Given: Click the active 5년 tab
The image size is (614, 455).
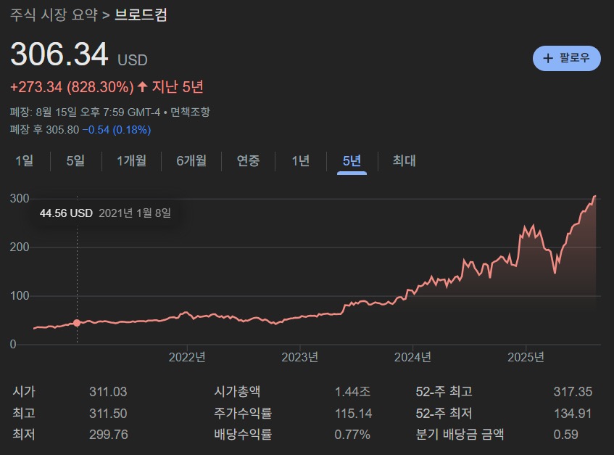Looking at the screenshot, I should (352, 161).
